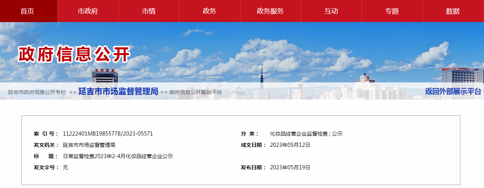Open the 数据 navigation tab

pyautogui.click(x=453, y=11)
